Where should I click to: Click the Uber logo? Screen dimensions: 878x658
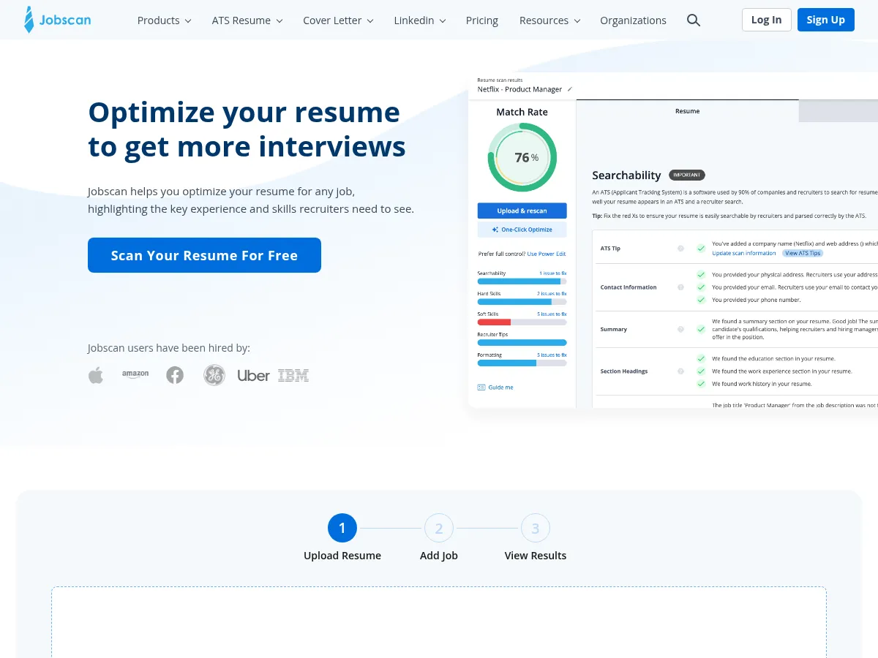[252, 375]
